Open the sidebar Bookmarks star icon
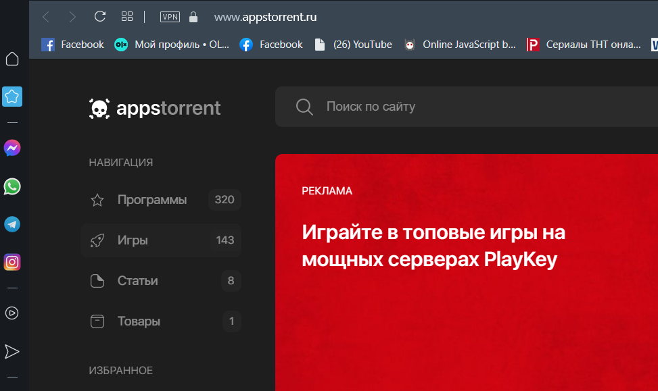The height and width of the screenshot is (391, 658). tap(12, 97)
